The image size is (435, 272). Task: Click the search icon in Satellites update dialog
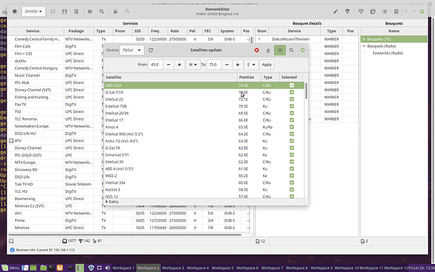291,50
